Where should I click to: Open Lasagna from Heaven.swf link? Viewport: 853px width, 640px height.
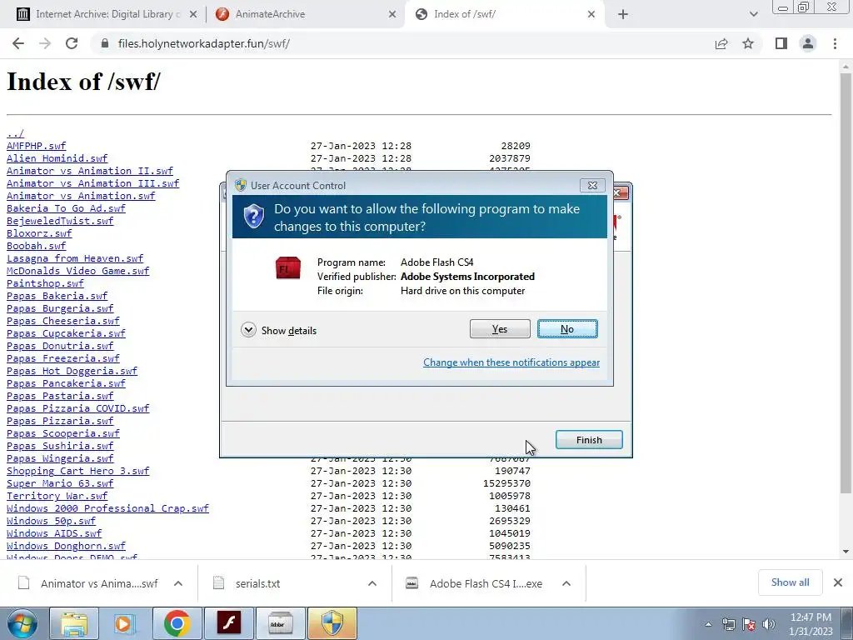75,258
